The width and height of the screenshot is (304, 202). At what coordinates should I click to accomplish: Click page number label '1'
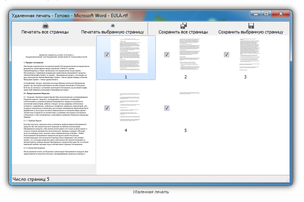(126, 77)
